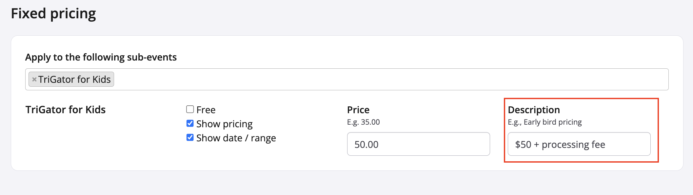Remove the TriGator for Kids tag

coord(34,80)
